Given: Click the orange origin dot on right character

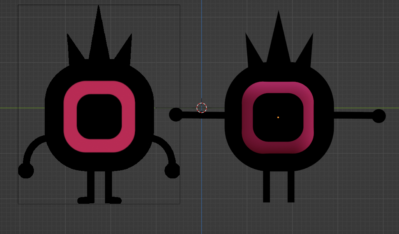Looking at the screenshot, I should [278, 117].
